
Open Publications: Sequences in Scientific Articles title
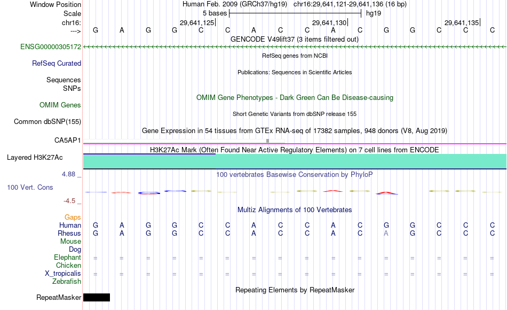click(x=295, y=72)
